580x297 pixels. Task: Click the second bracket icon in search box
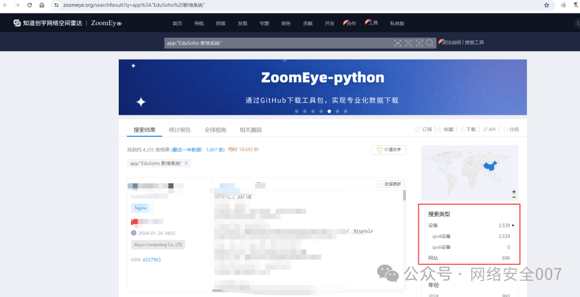pos(408,43)
